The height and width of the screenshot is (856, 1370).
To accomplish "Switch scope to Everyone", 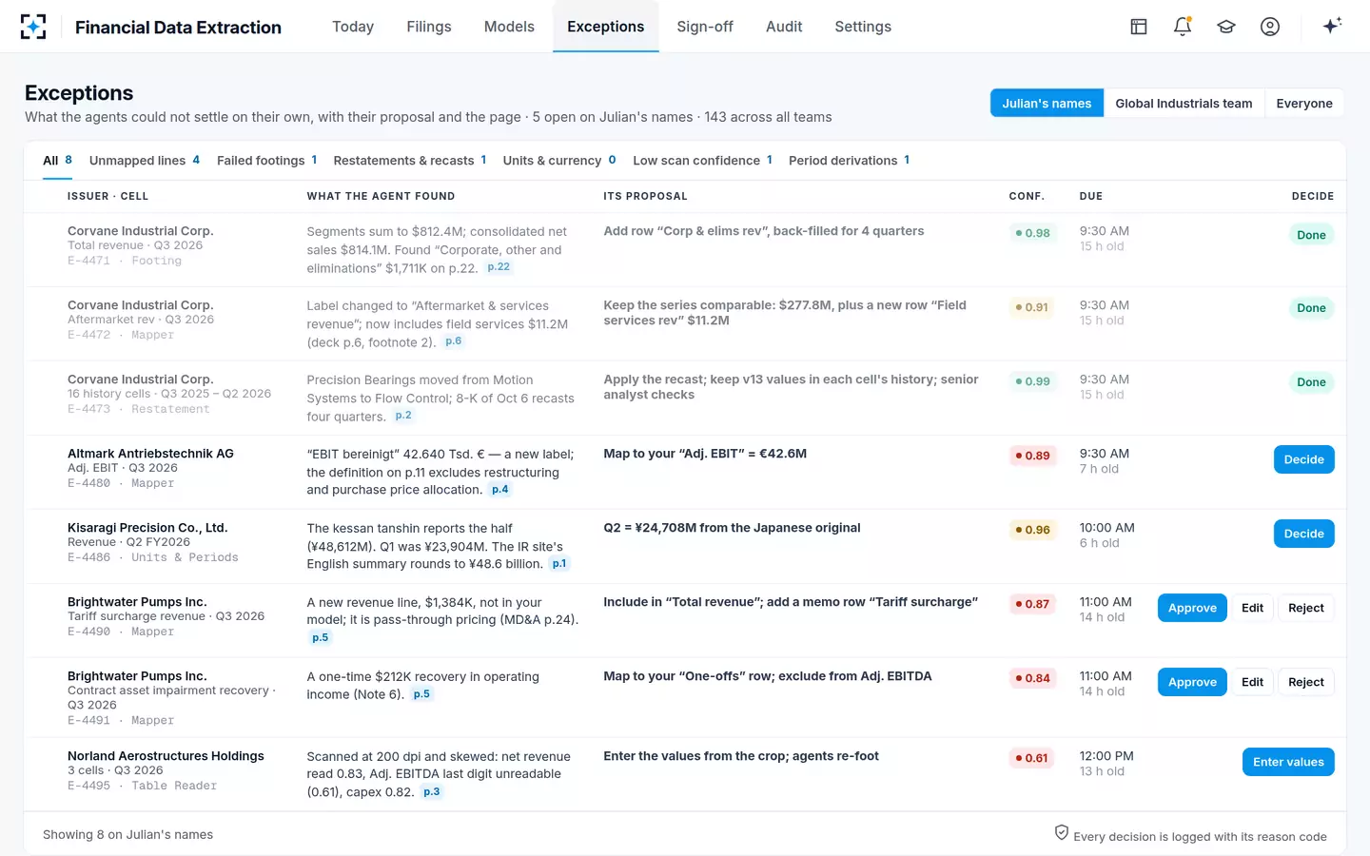I will [x=1304, y=104].
